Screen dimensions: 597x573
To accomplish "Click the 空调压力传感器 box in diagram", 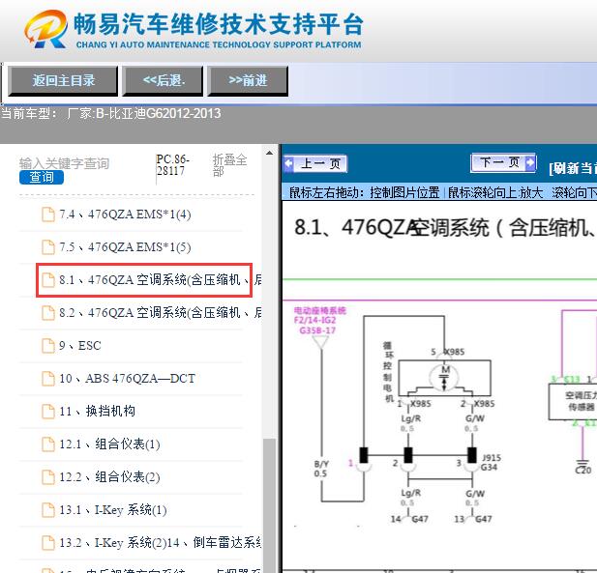I will (573, 401).
